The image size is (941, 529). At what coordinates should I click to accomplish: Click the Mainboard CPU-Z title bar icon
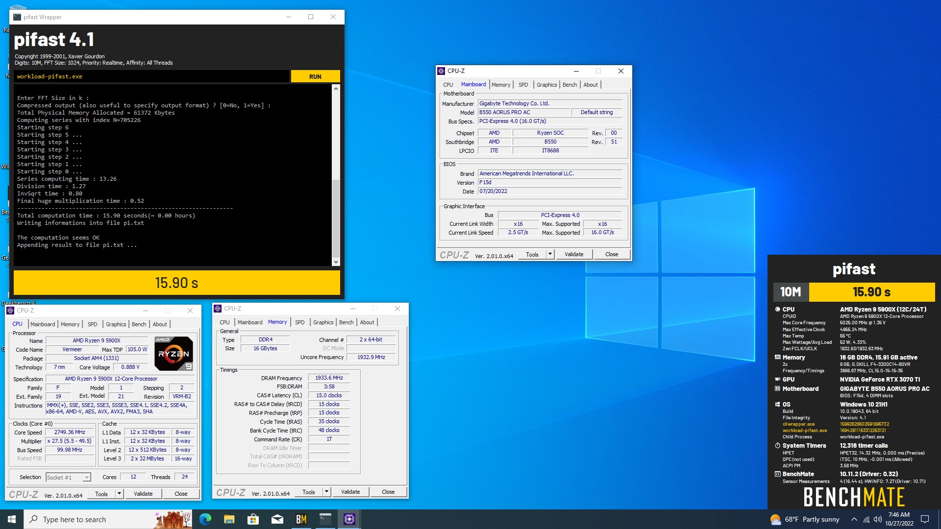pyautogui.click(x=441, y=71)
